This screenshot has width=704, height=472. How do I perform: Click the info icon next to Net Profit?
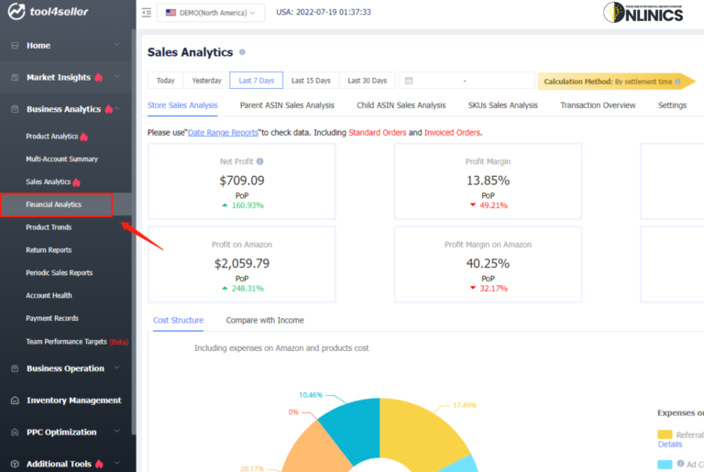pyautogui.click(x=260, y=161)
